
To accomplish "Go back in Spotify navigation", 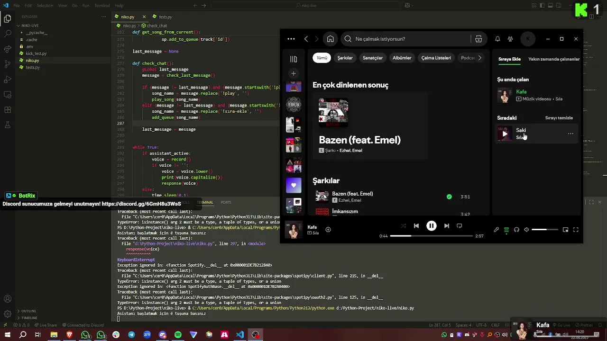I will [x=306, y=39].
